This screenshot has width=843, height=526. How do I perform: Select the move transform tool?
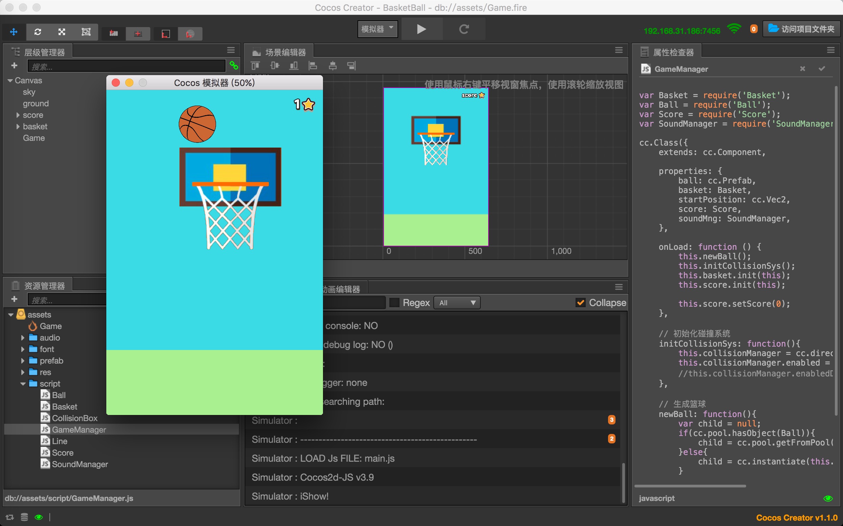point(14,32)
